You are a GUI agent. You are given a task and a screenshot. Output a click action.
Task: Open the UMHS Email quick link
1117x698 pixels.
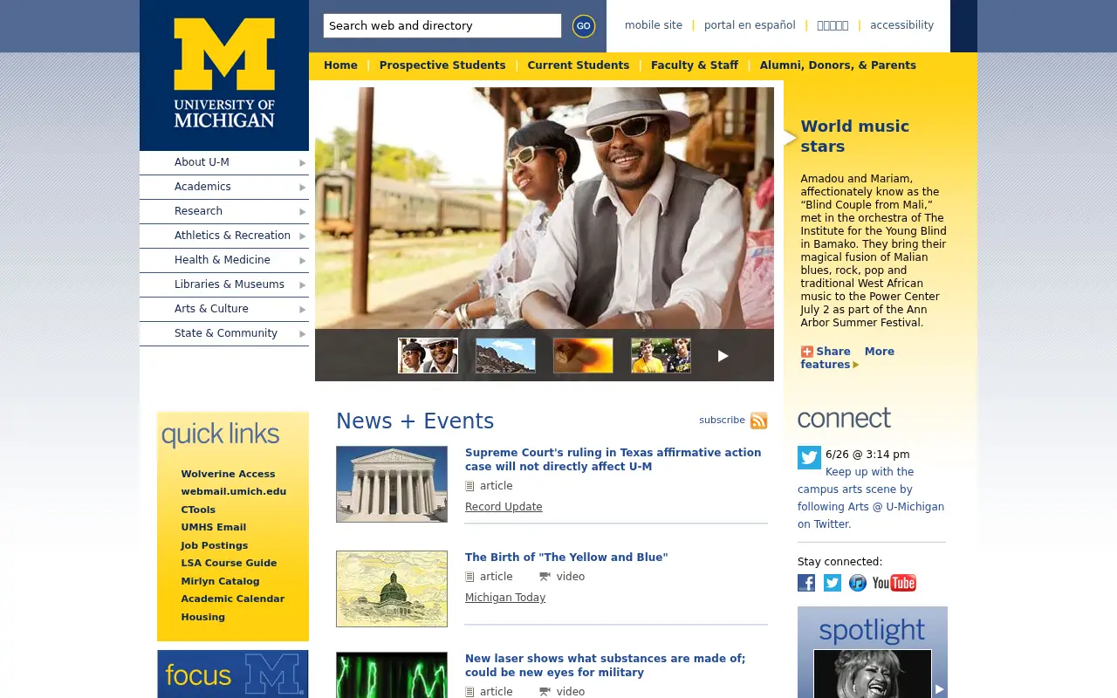(x=214, y=527)
